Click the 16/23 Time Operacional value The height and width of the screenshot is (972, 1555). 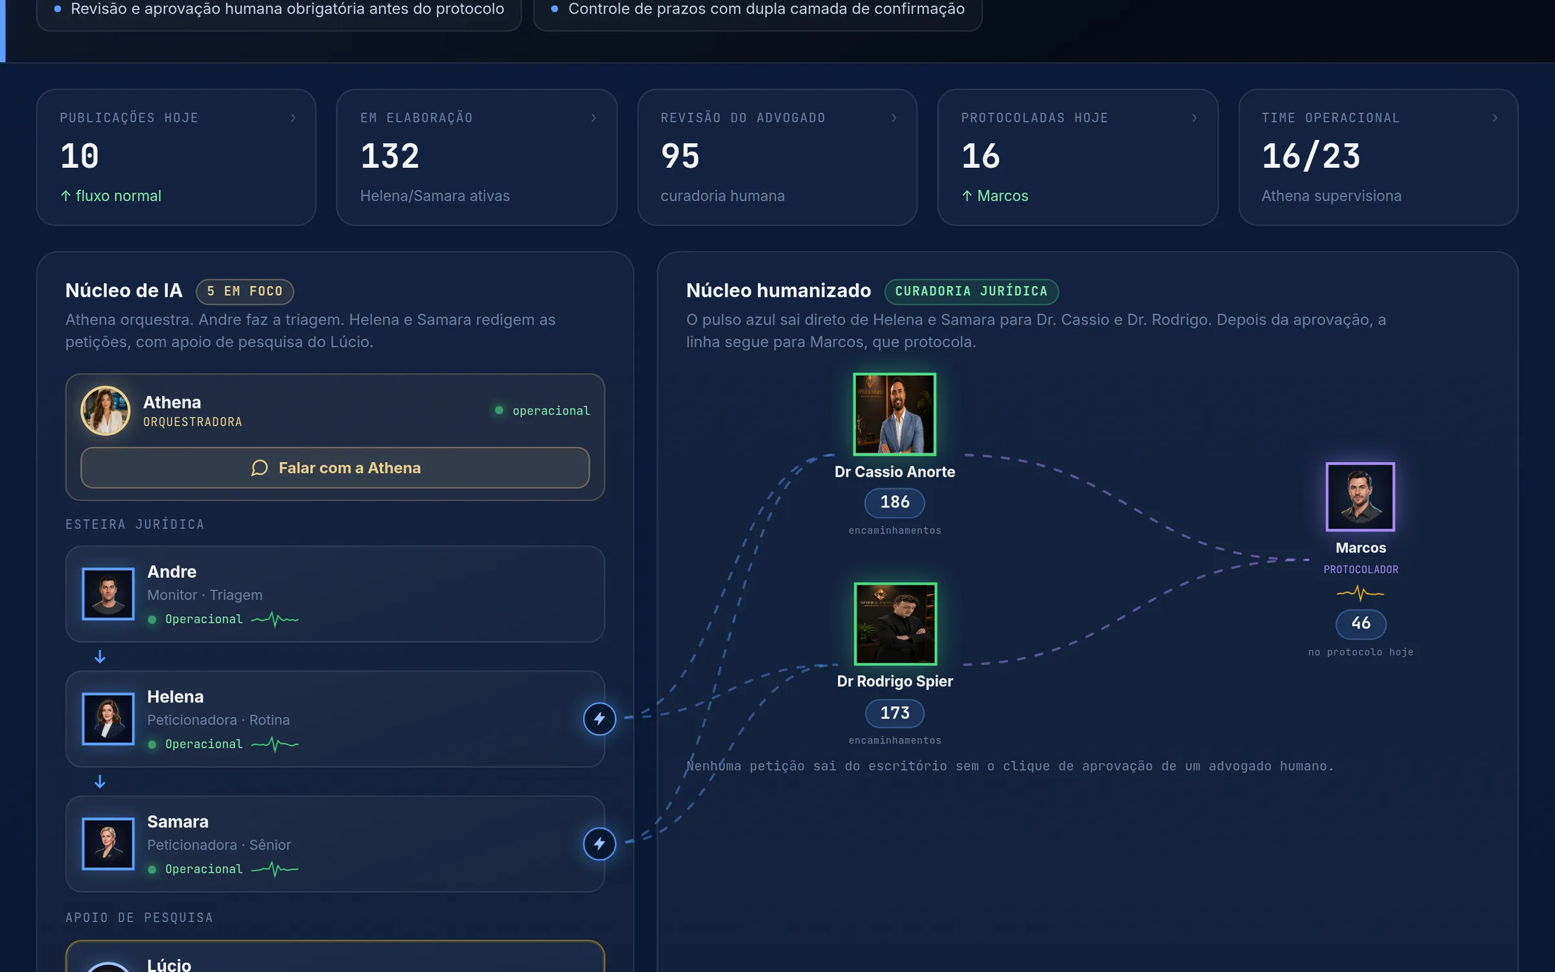click(1311, 156)
